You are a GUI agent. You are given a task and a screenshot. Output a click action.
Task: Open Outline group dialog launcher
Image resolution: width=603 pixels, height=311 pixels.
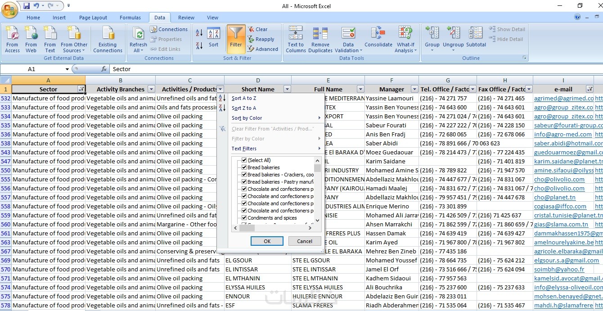524,58
